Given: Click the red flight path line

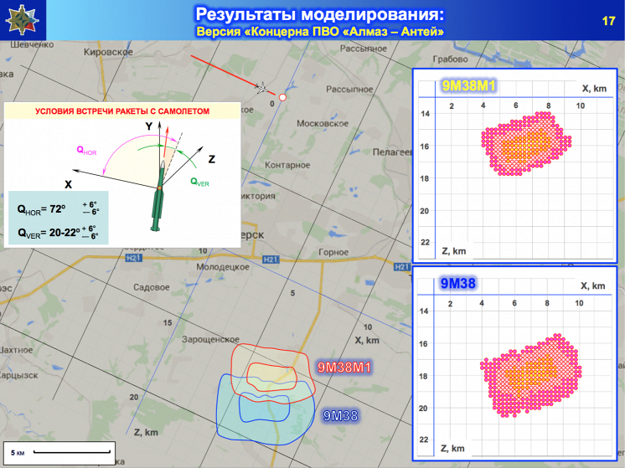Looking at the screenshot, I should [233, 75].
